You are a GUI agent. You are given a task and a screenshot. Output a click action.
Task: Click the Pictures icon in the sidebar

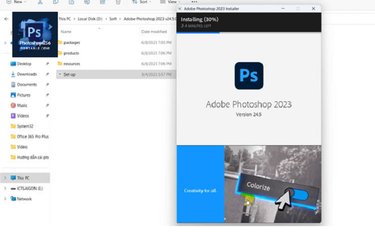[x=13, y=95]
